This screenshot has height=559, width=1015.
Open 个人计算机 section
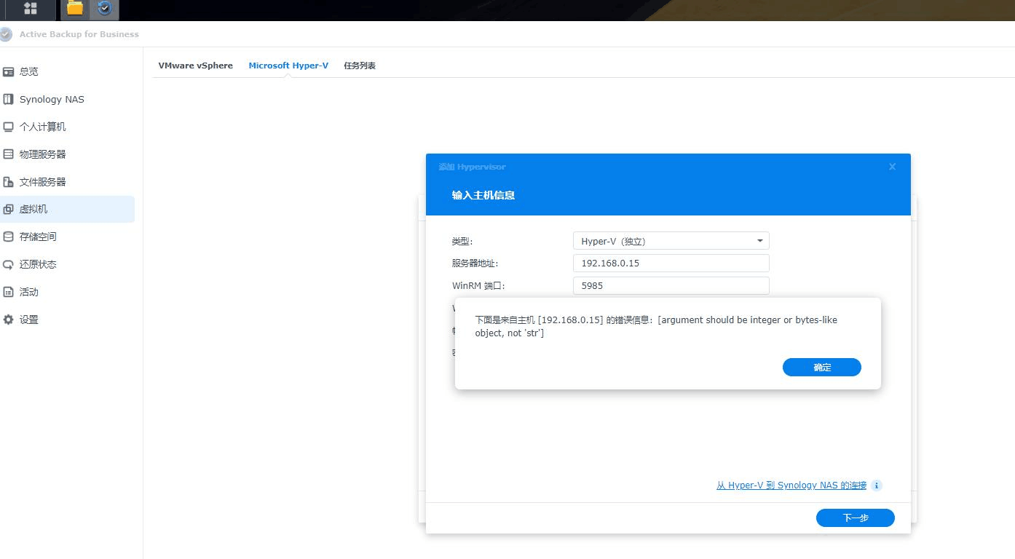67,127
